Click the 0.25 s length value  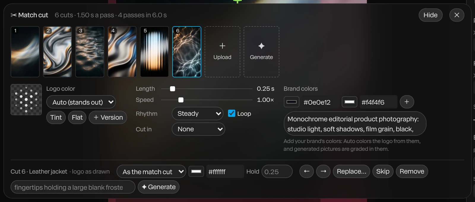point(265,89)
